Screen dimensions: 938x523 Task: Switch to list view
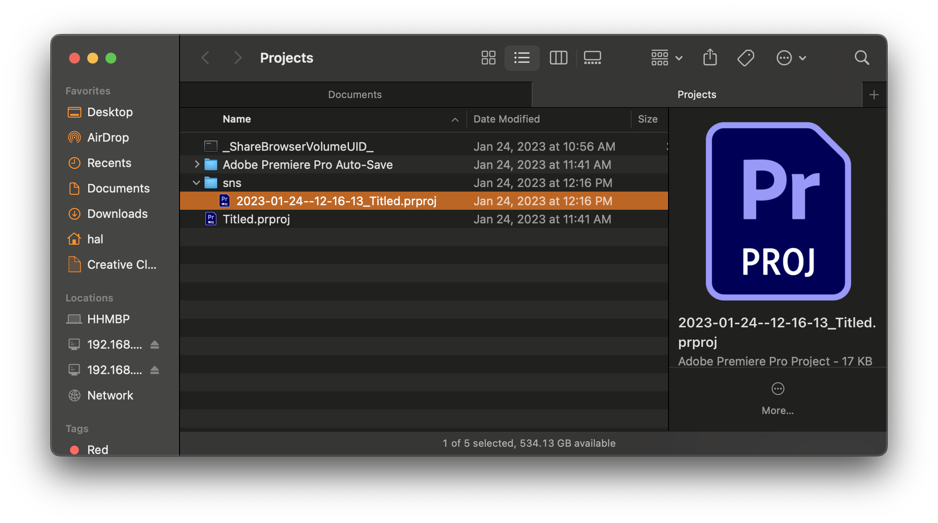click(x=522, y=58)
